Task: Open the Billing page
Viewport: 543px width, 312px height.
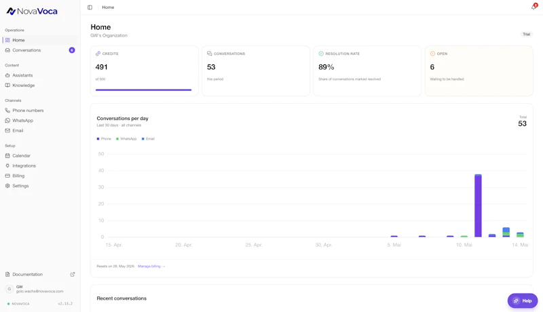Action: [40, 176]
